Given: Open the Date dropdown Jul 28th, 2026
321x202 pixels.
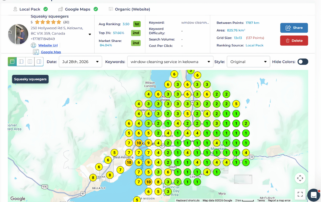Looking at the screenshot, I should click(81, 61).
